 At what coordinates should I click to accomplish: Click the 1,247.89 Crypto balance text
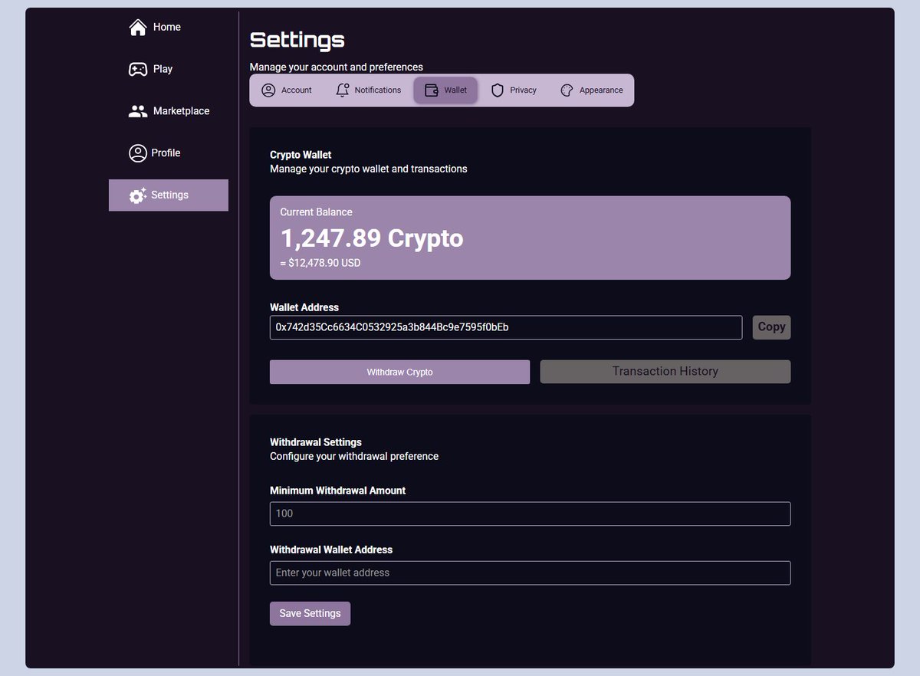(372, 238)
